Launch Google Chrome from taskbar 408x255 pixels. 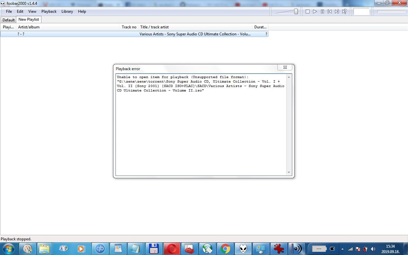point(225,249)
